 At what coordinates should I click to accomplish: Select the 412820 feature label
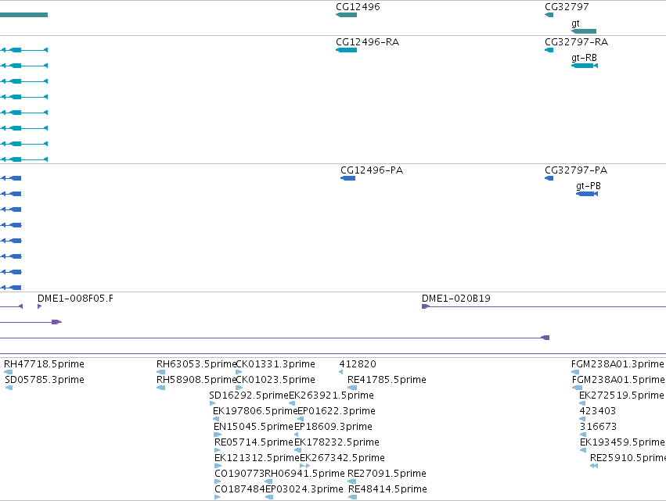click(x=358, y=364)
